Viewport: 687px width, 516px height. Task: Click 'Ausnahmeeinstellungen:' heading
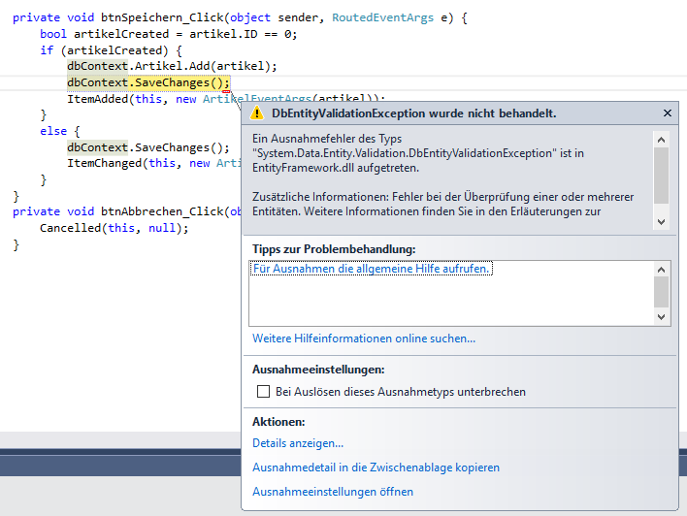click(318, 370)
